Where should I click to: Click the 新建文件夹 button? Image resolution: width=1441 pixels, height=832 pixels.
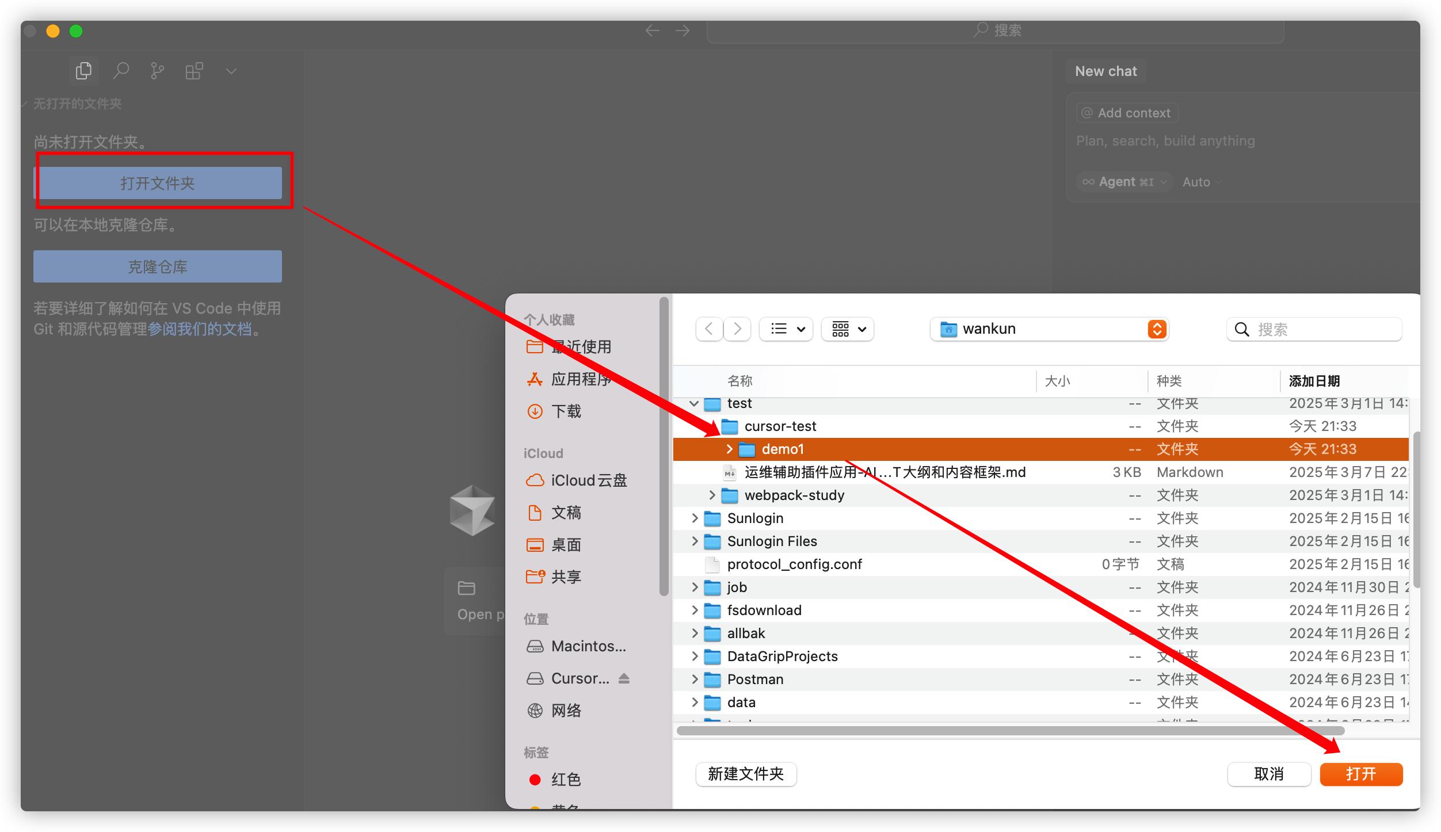pyautogui.click(x=746, y=774)
